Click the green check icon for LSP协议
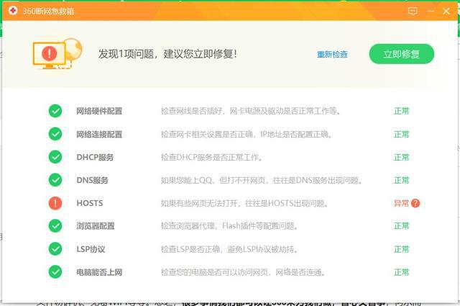 click(55, 249)
